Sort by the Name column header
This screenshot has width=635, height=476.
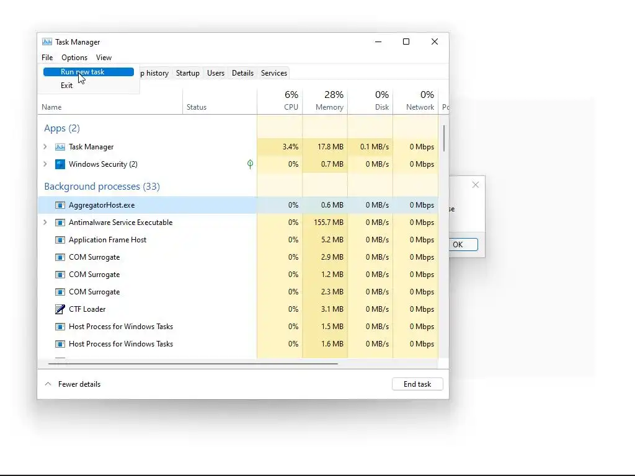[51, 107]
